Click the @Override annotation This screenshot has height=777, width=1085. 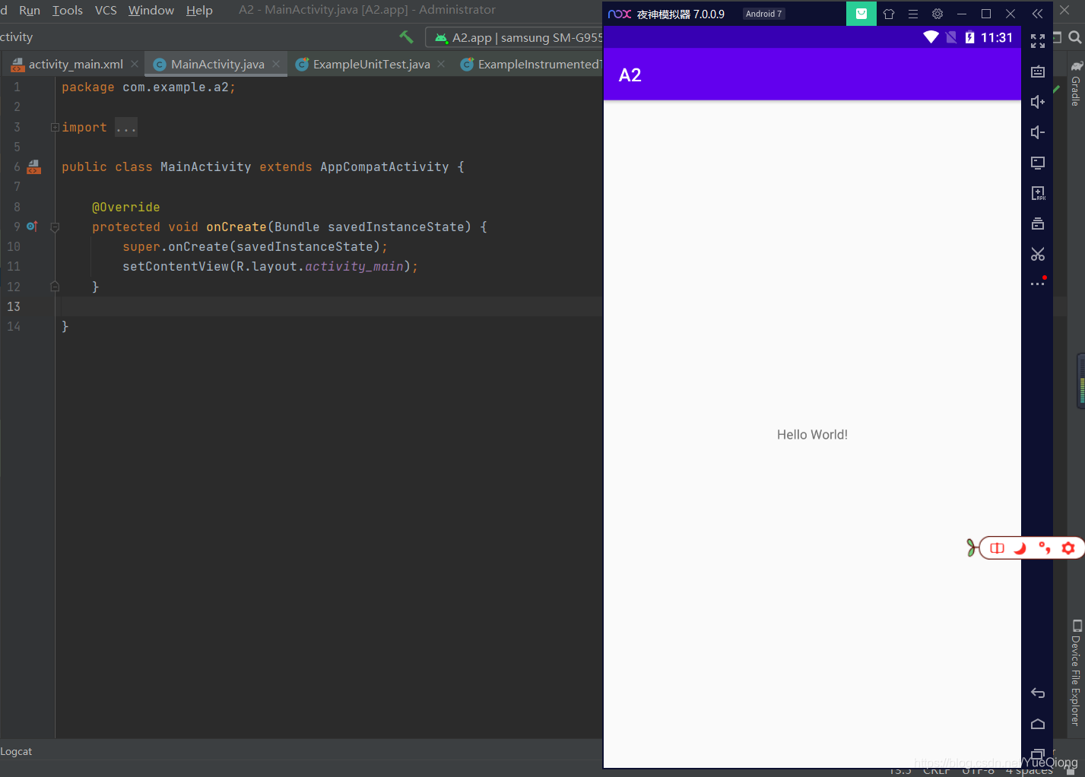[126, 207]
